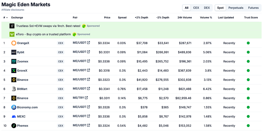This screenshot has height=133, width=263.
Task: Open the Affiliate disclosures link
Action: (13, 10)
